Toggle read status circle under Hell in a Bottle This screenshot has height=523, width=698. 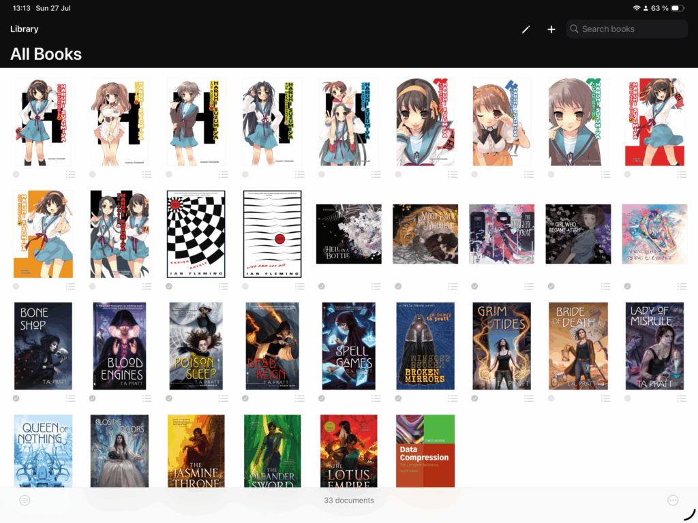pos(322,287)
